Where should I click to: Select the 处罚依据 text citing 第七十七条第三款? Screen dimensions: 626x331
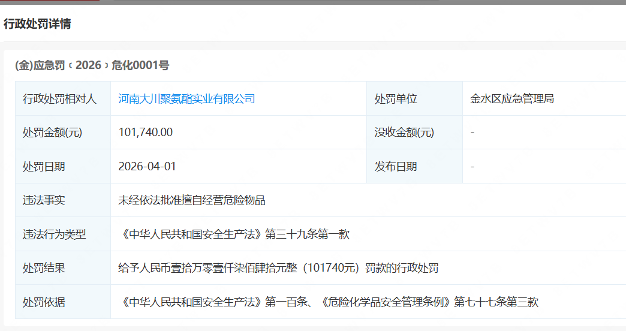click(329, 302)
